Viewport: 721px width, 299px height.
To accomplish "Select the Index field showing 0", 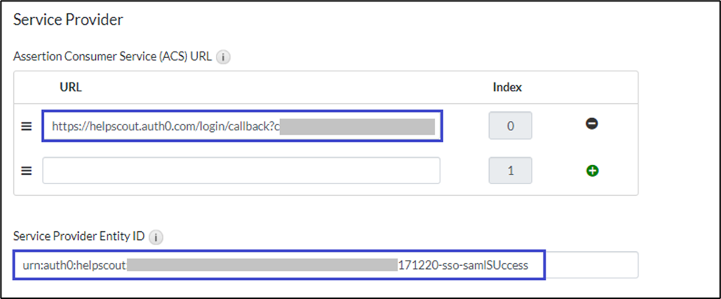I will (x=510, y=126).
